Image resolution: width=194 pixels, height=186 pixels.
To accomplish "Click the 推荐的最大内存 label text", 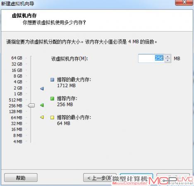I will tap(74, 80).
